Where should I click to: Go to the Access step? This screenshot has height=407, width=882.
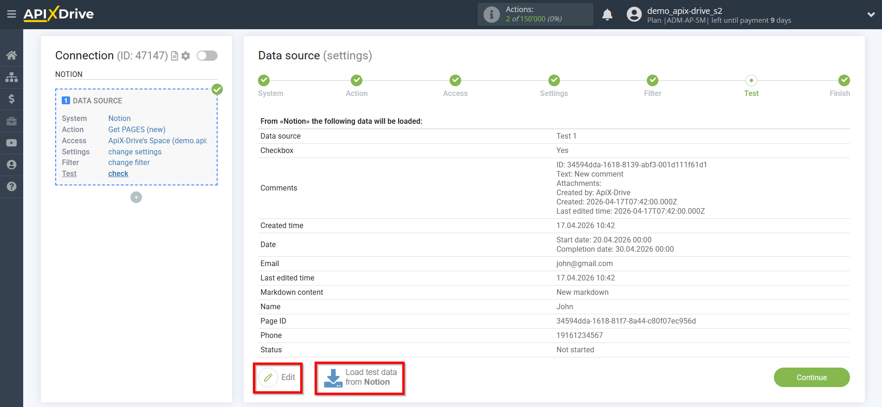pyautogui.click(x=455, y=80)
